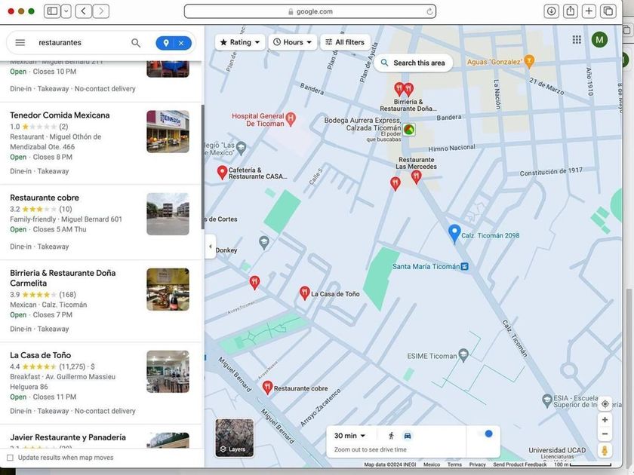
Task: Click Search this area button
Action: pos(413,63)
